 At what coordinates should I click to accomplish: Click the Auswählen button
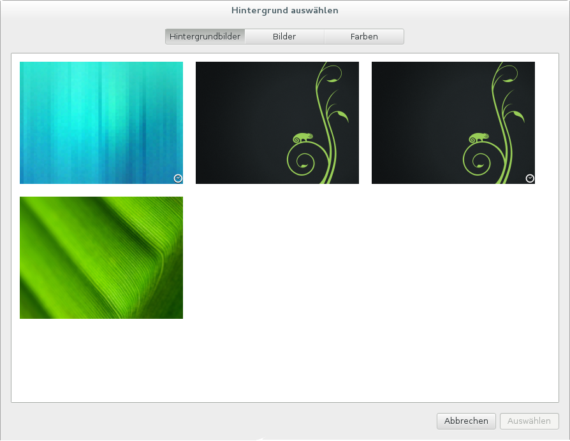tap(529, 421)
